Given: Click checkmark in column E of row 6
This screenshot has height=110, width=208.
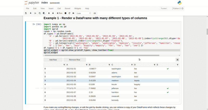Looking at the screenshot, I should pyautogui.click(x=168, y=92).
